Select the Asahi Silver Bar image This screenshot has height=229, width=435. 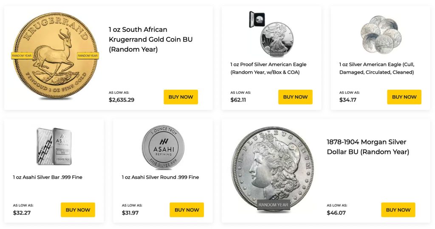coord(54,146)
